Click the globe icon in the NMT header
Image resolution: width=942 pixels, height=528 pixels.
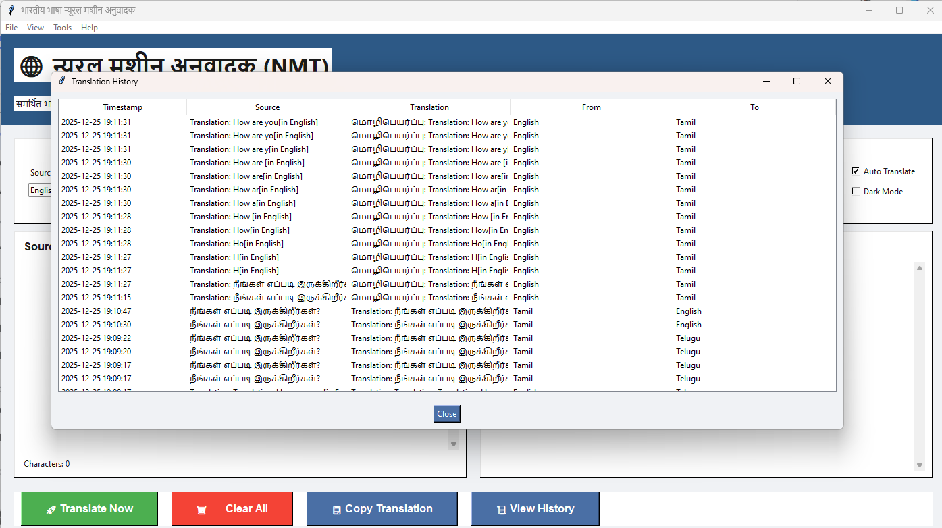[x=31, y=66]
